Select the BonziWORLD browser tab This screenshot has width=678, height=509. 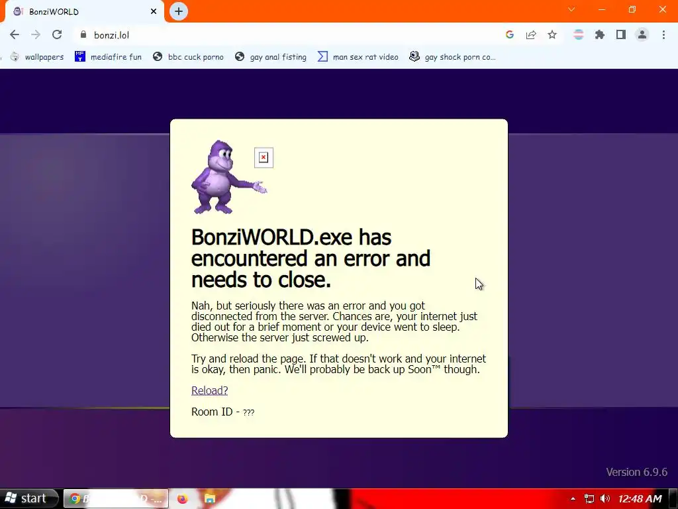tap(84, 11)
